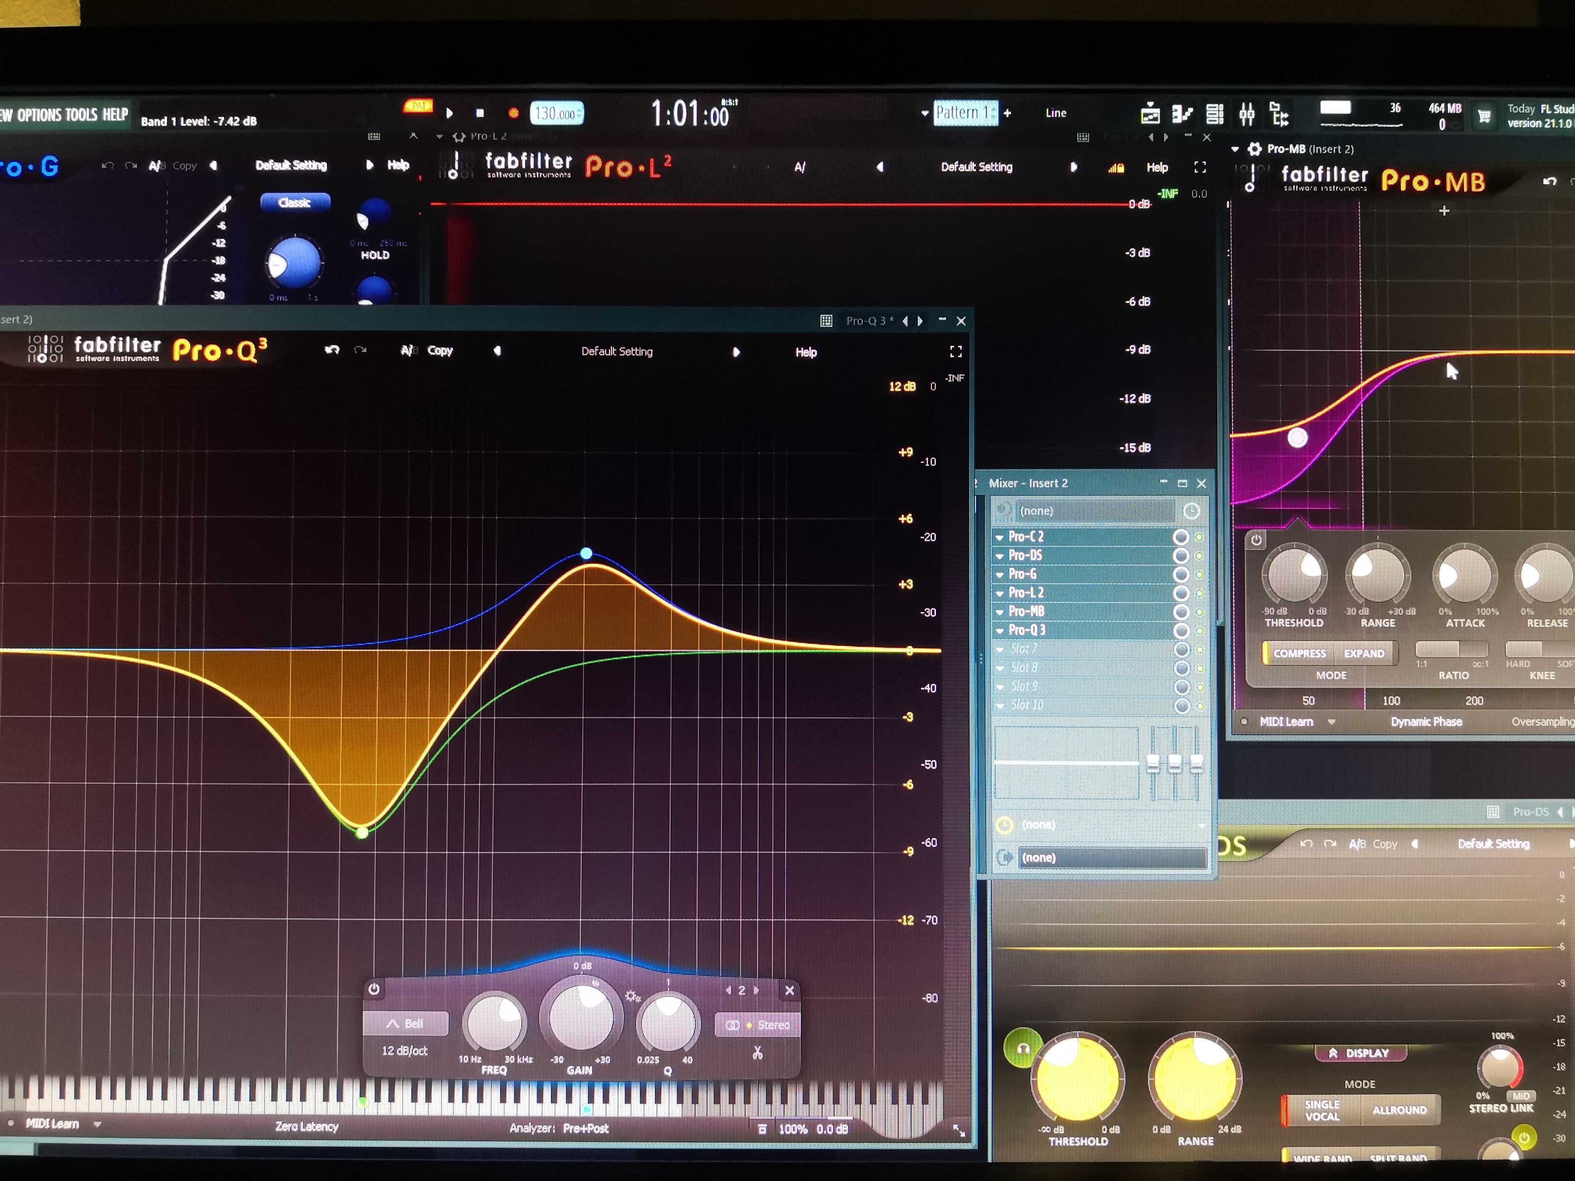The image size is (1575, 1181).
Task: Open the Stereo placement selector
Action: pos(758,1025)
